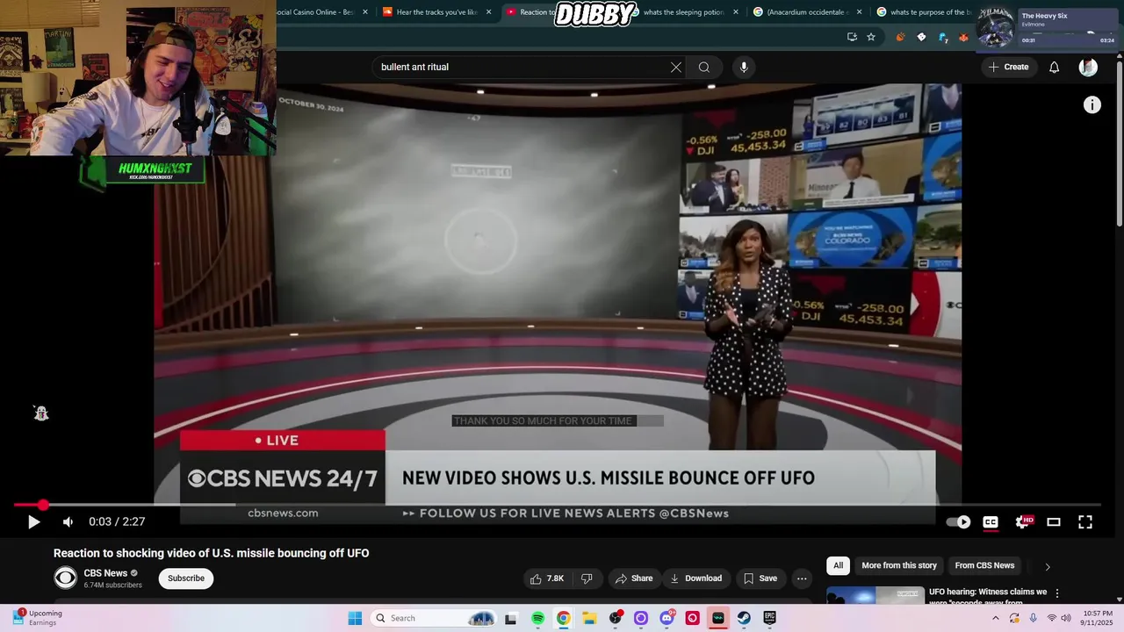This screenshot has width=1124, height=632.
Task: Open the 'Upcoming Earnings' taskbar widget
Action: [x=37, y=618]
